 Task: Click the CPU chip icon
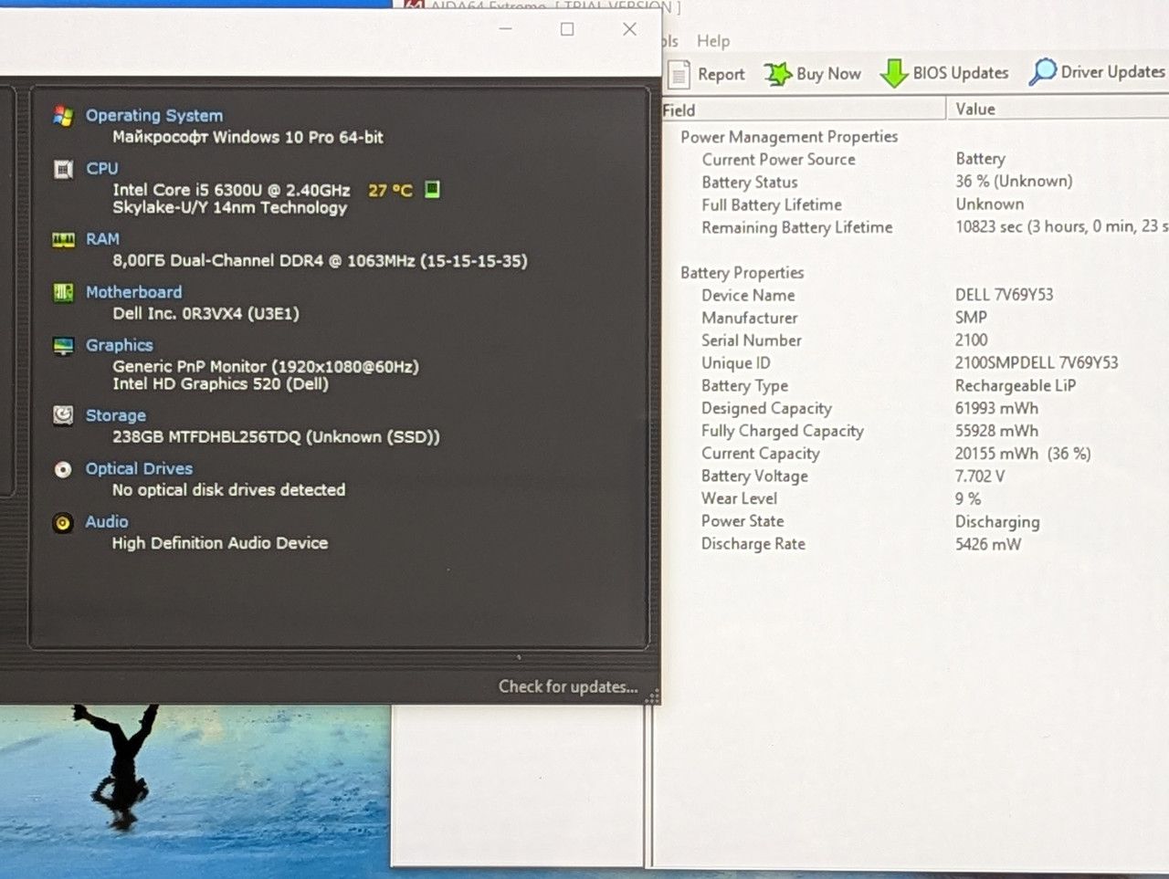[x=63, y=169]
